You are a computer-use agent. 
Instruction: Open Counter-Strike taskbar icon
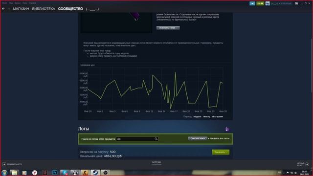pos(85,173)
